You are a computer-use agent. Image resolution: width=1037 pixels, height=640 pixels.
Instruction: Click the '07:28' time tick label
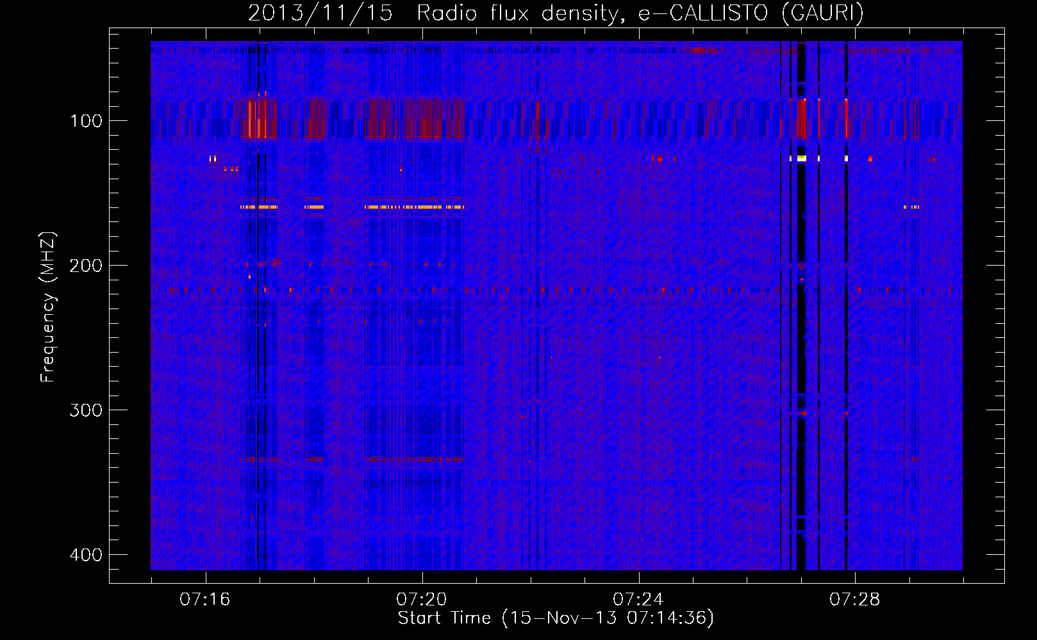[855, 600]
